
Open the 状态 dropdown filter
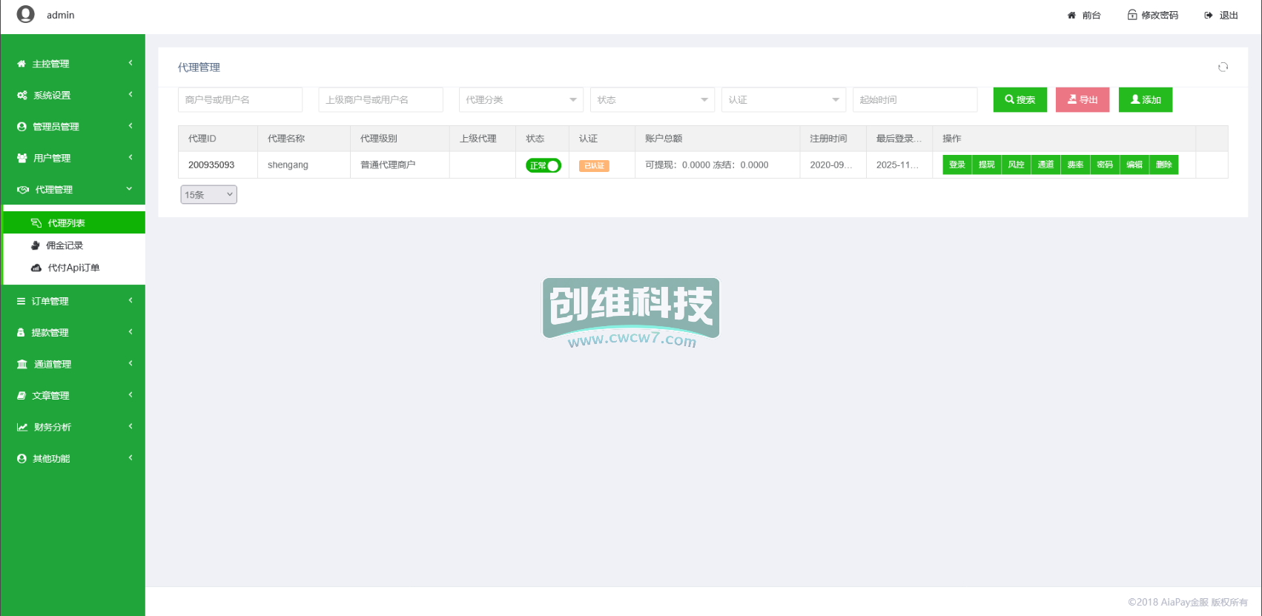tap(652, 100)
